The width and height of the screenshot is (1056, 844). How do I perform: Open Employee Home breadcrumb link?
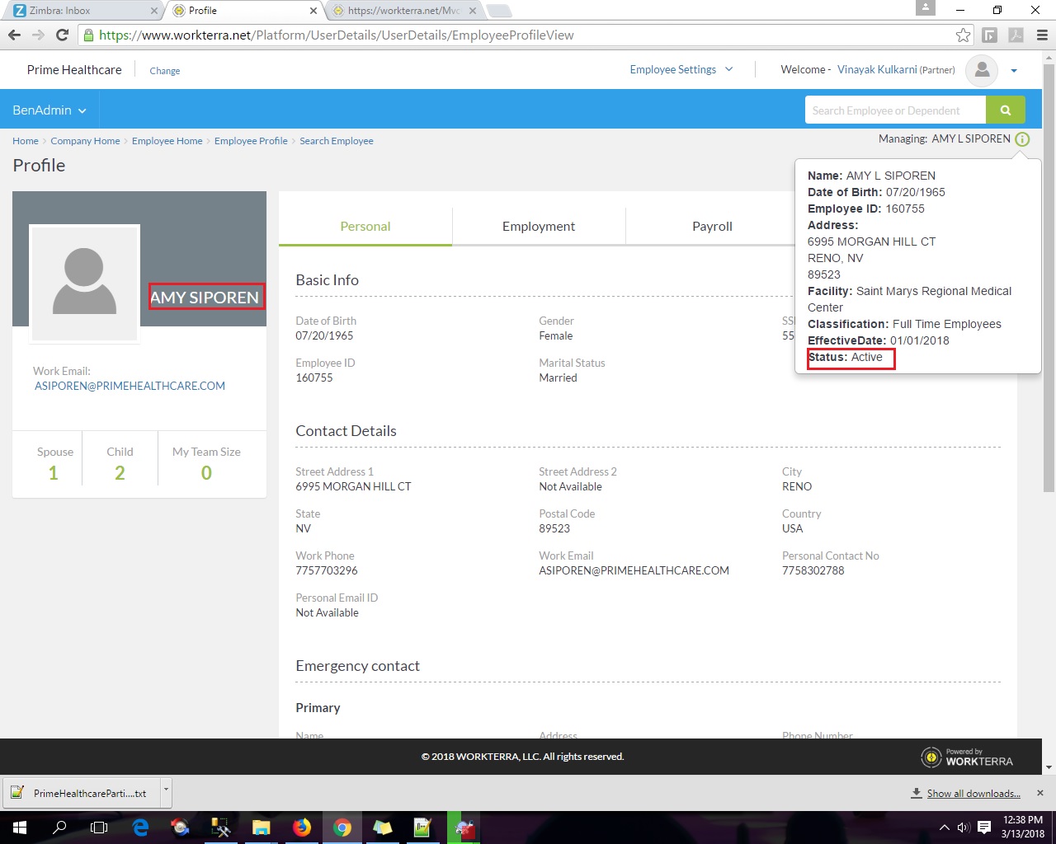(167, 141)
